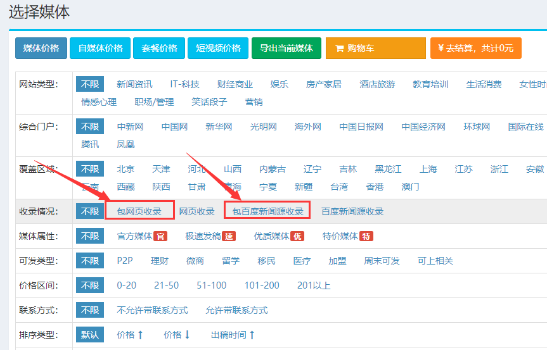Screen dimensions: 547x350
Task: Pick the 51-100 price range
Action: 211,285
